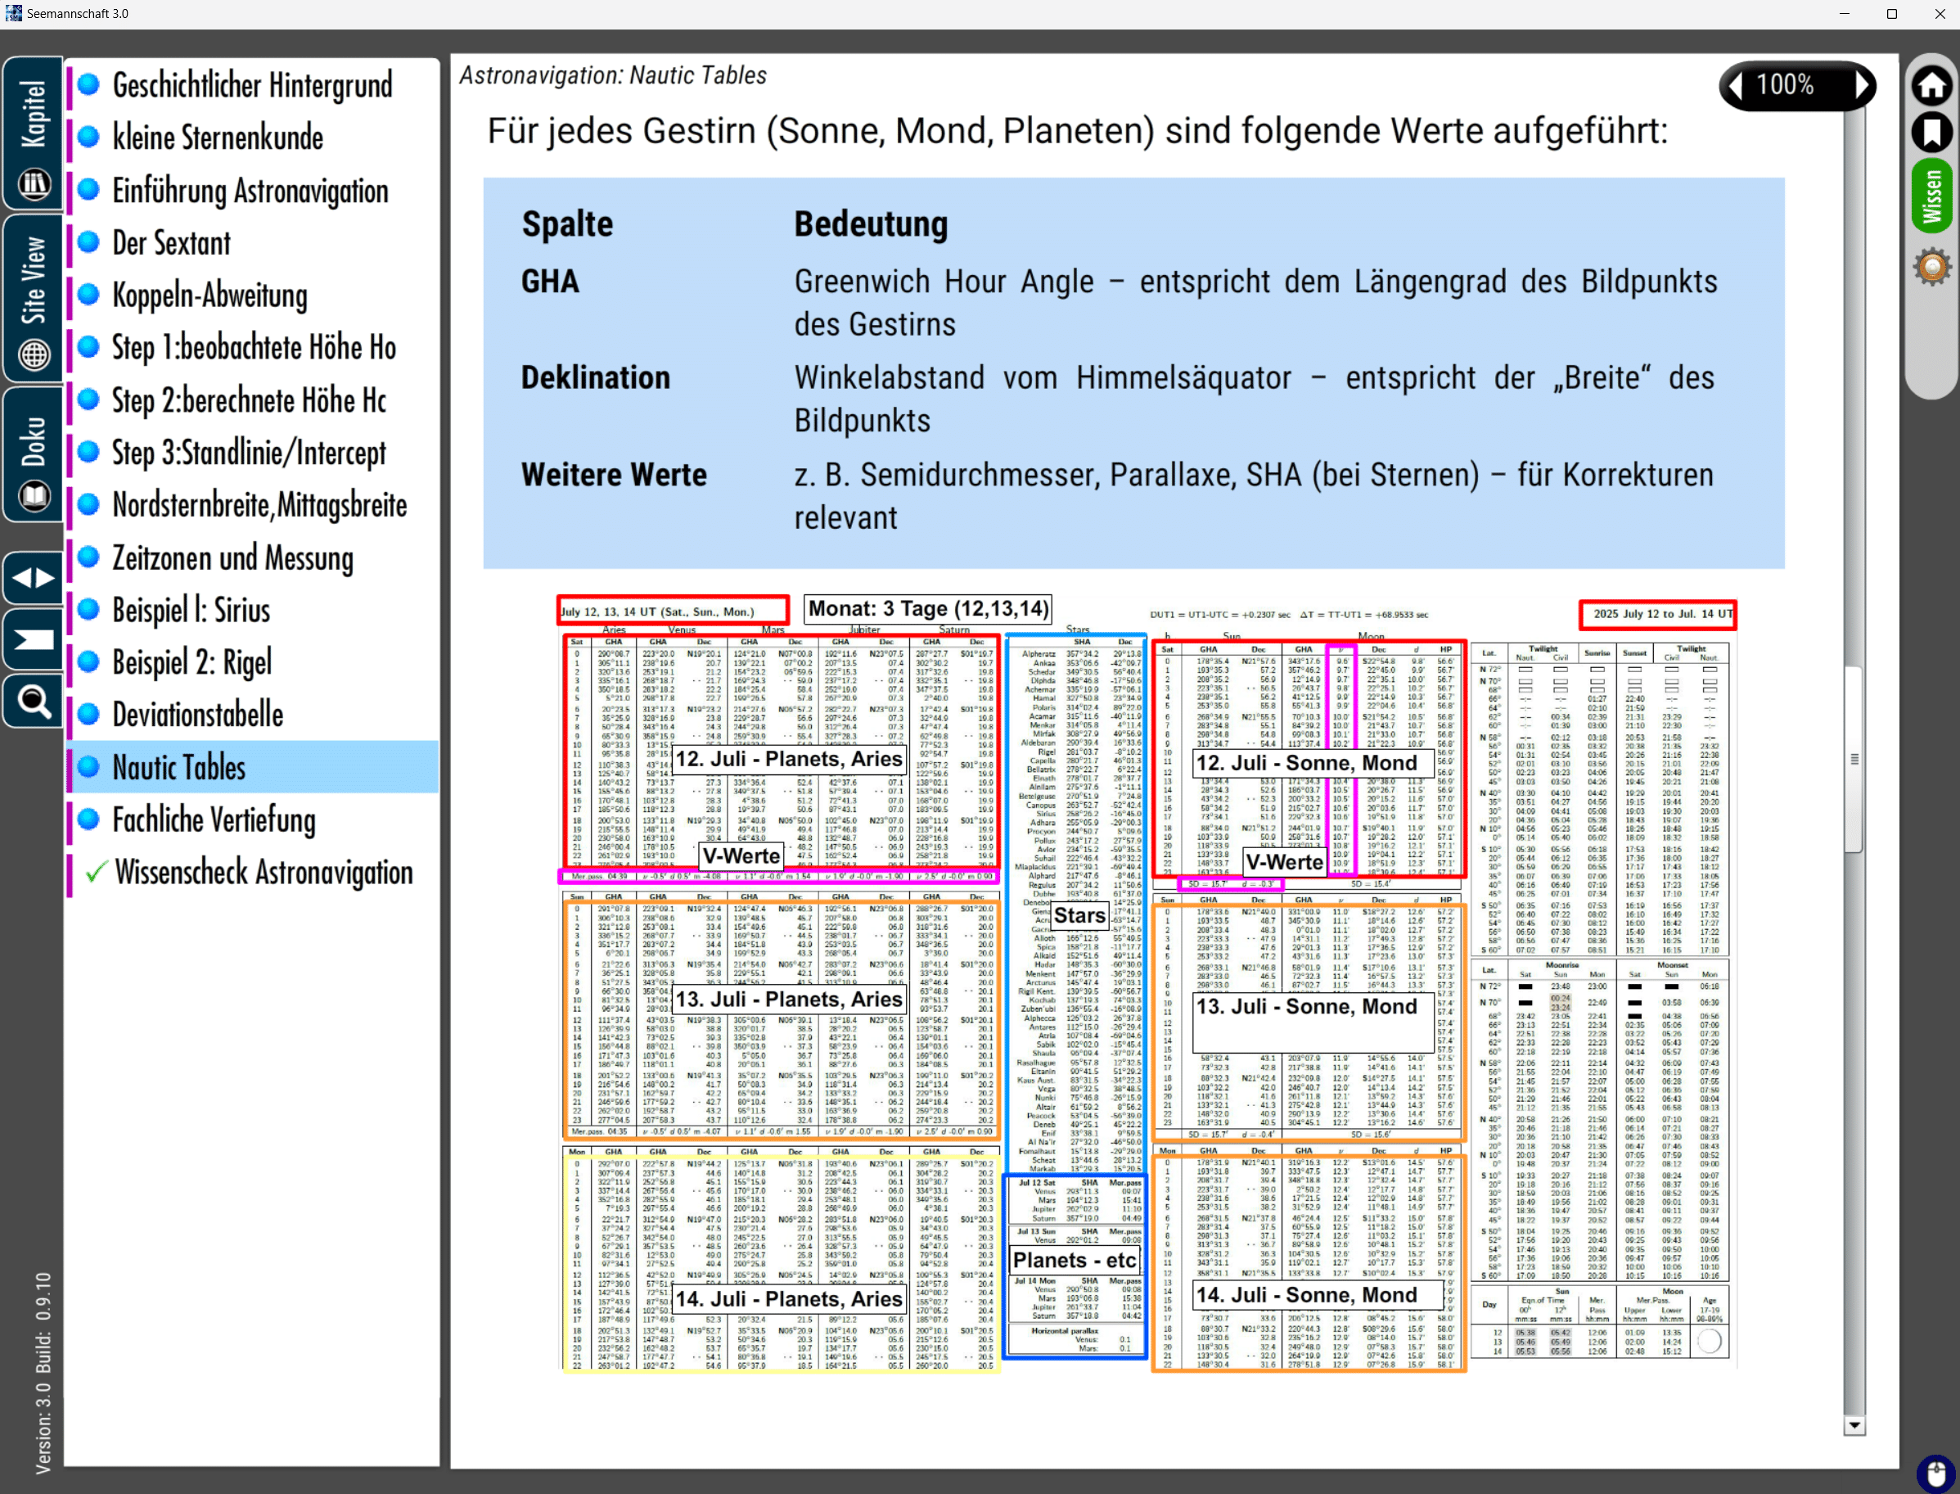Increase zoom with right arrow

coord(1861,86)
